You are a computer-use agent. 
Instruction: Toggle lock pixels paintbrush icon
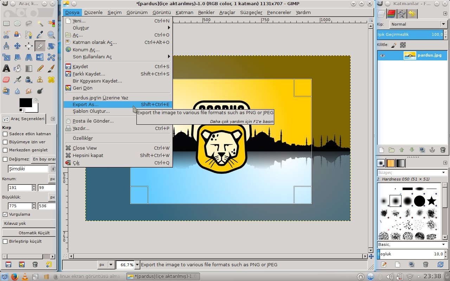coord(394,45)
